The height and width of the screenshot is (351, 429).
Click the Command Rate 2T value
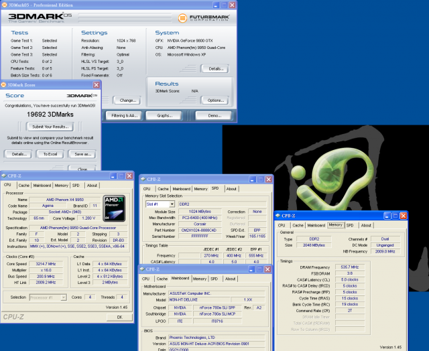pos(350,311)
